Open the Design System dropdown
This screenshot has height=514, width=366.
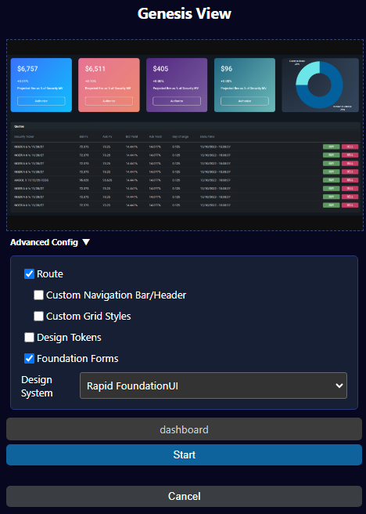pyautogui.click(x=213, y=385)
